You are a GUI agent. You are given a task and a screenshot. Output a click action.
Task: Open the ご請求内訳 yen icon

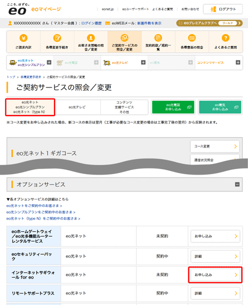(x=24, y=38)
